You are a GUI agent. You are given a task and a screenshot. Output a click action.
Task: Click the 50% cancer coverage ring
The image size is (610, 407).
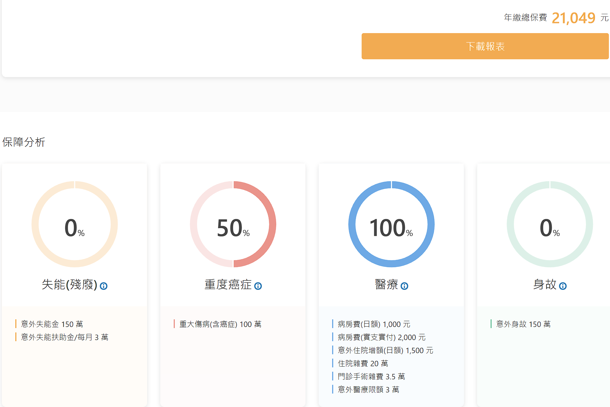click(233, 224)
